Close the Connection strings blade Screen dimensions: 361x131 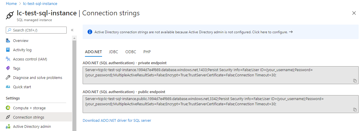coord(354,13)
